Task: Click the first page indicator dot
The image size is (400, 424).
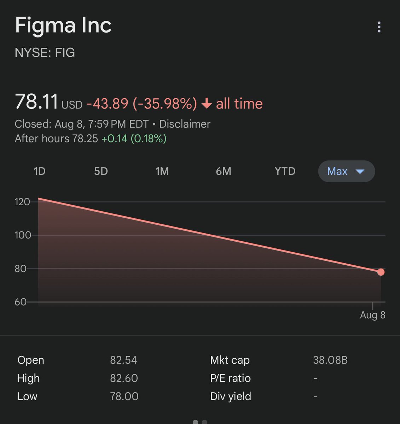Action: pyautogui.click(x=196, y=422)
